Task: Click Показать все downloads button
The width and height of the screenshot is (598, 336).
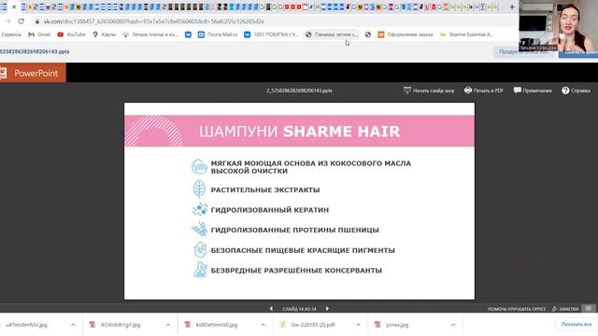Action: (576, 324)
